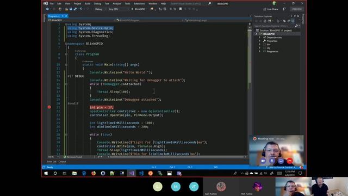The image size is (348, 196).
Task: Collapse the class Program code block
Action: click(66, 54)
